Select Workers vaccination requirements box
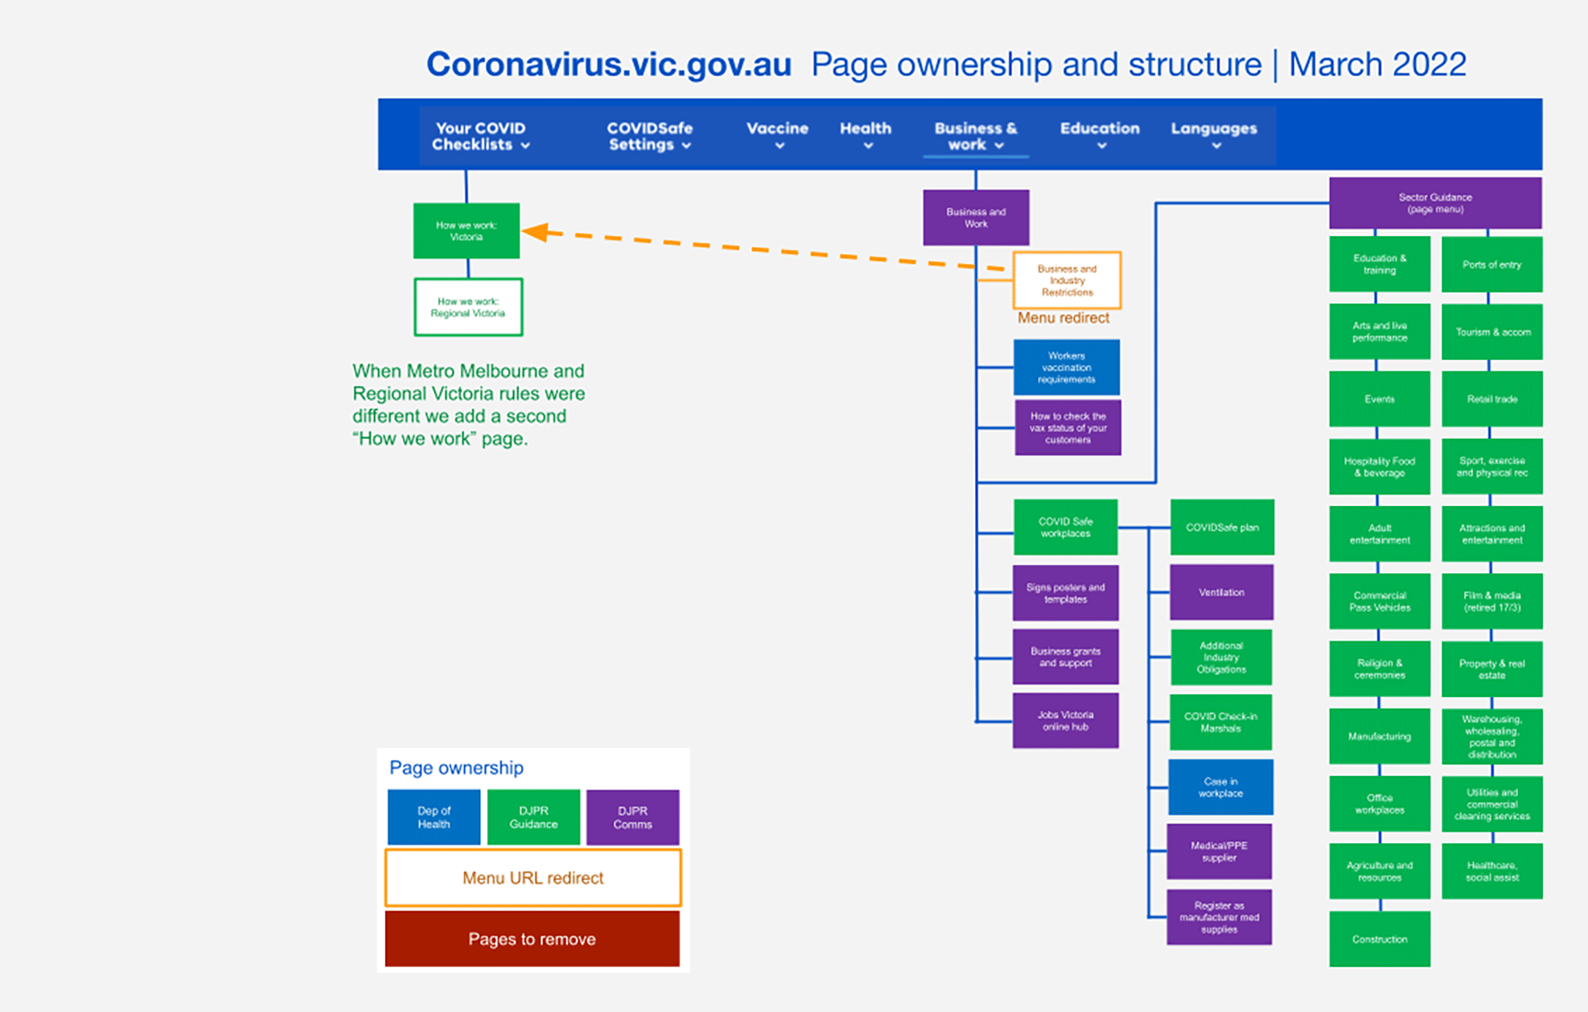 pos(1067,367)
